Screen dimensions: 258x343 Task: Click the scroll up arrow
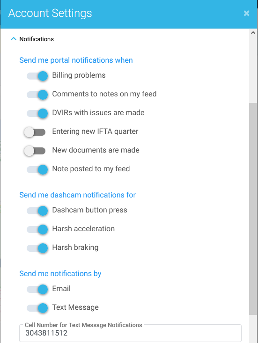click(x=253, y=33)
